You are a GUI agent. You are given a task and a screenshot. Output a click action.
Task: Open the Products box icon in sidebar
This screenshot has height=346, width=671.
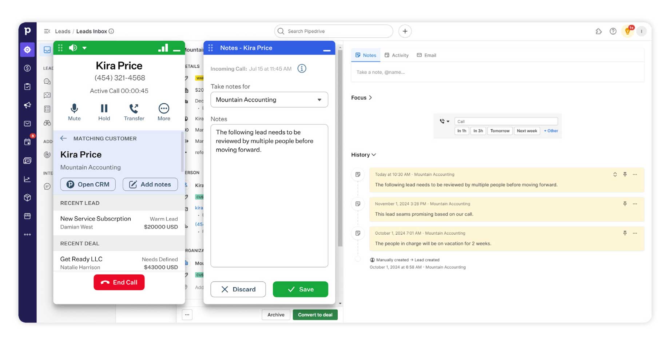27,198
